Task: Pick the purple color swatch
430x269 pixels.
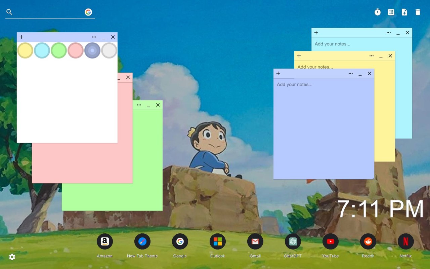Action: pyautogui.click(x=92, y=50)
